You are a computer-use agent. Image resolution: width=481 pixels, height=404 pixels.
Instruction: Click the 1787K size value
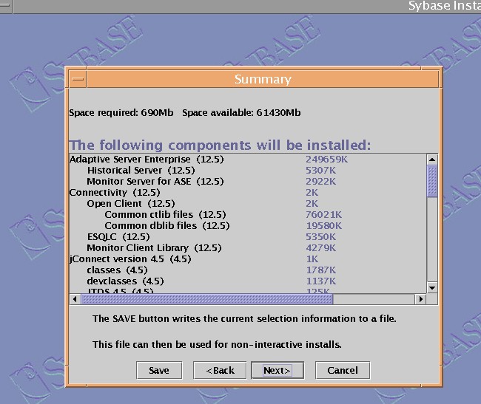pos(321,270)
